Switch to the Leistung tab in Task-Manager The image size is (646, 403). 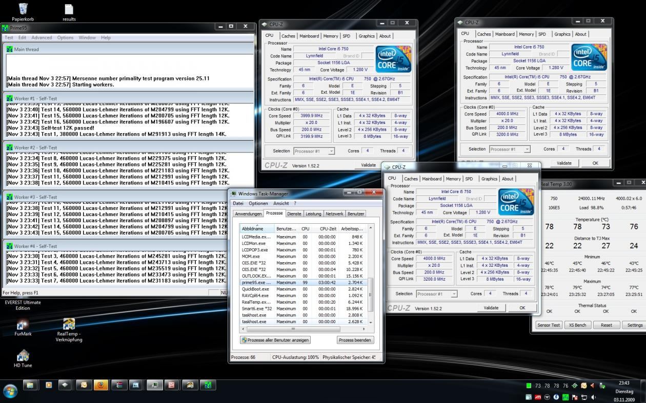coord(313,214)
